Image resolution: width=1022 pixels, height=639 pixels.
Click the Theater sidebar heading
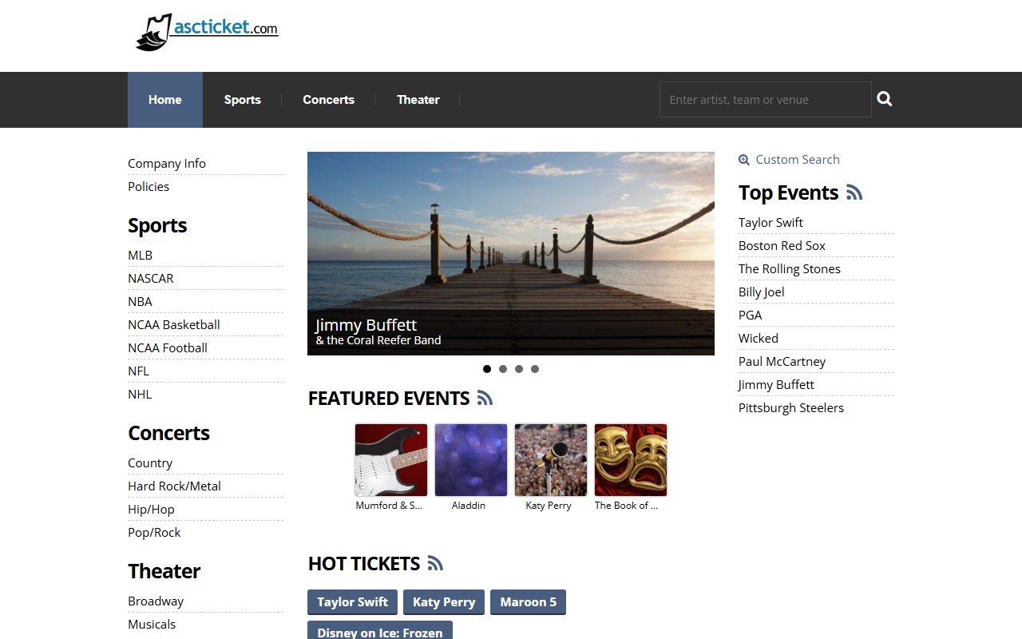point(164,571)
